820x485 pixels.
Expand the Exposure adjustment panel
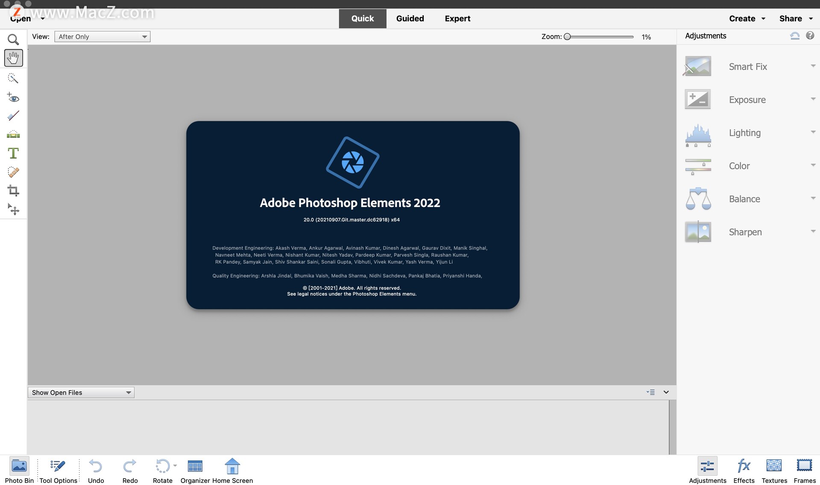tap(812, 99)
